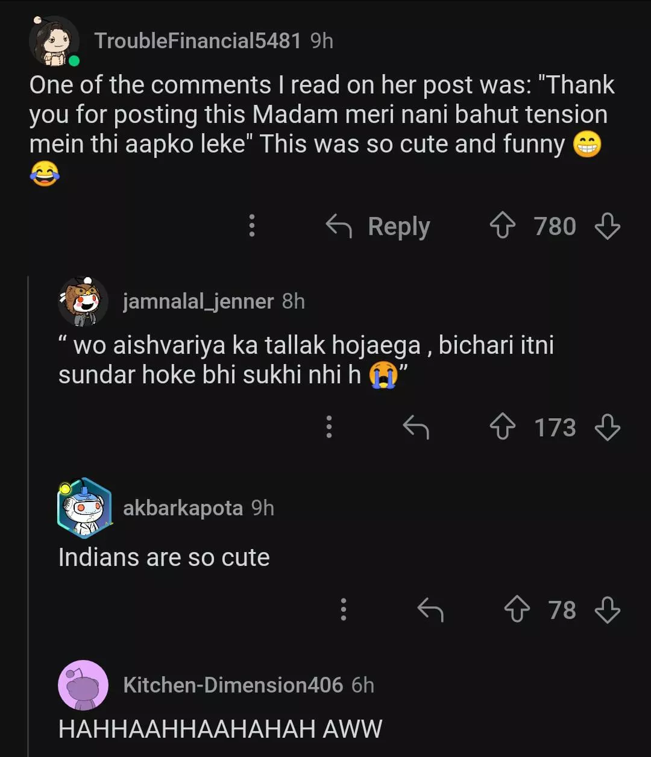Click reply arrow on jamnalal_jenner's comment
The image size is (651, 757).
pyautogui.click(x=415, y=427)
